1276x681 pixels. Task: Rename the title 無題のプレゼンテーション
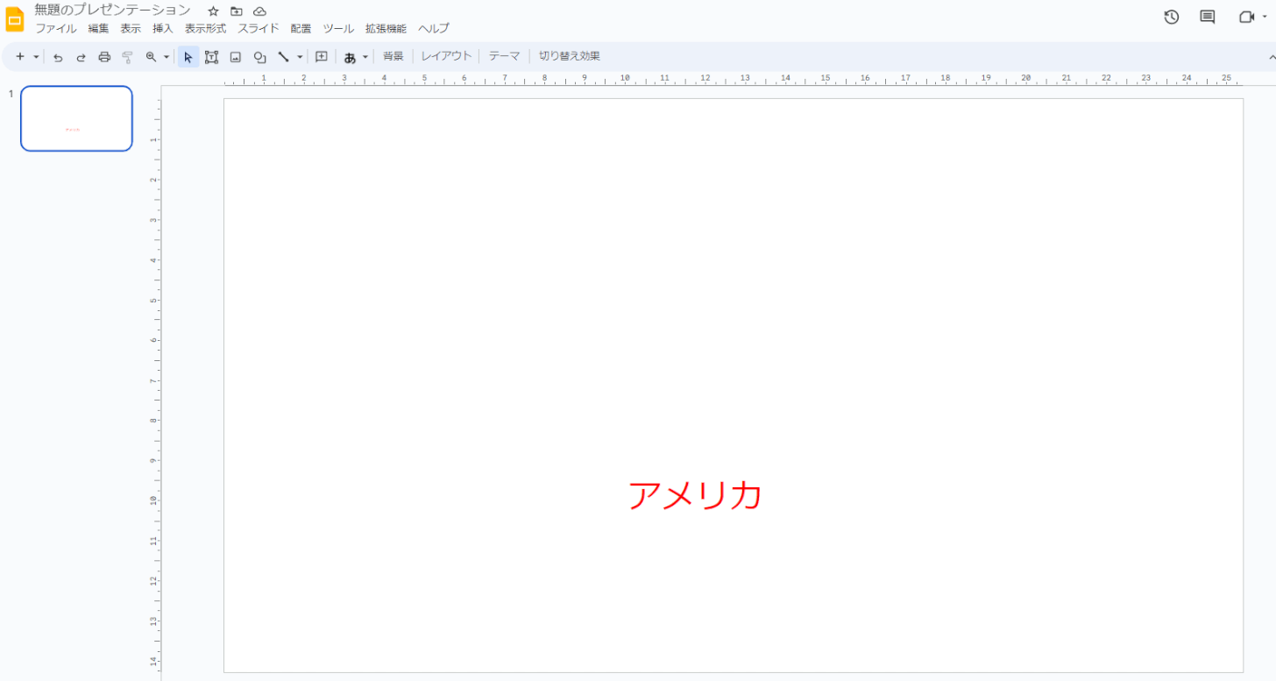pos(112,10)
